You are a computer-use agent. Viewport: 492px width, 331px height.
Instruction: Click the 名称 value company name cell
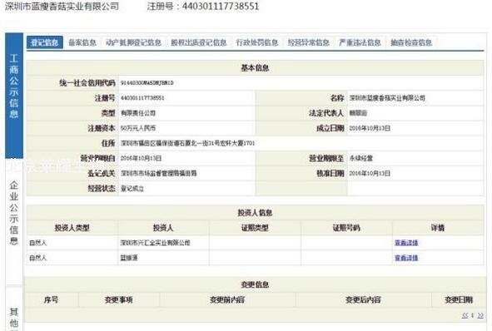pos(415,98)
